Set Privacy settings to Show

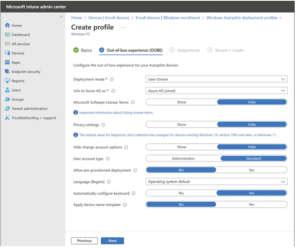(x=182, y=124)
